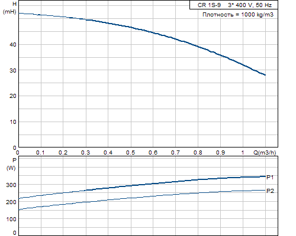Screen dimensions: 296x236
Task: Click the Q(m3/h) axis label
Action: (x=265, y=153)
